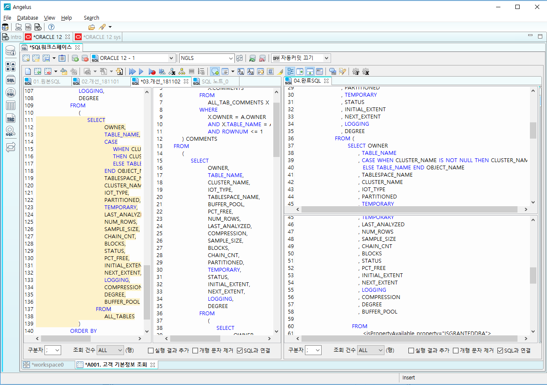Open the File menu
The image size is (547, 385).
coord(7,18)
